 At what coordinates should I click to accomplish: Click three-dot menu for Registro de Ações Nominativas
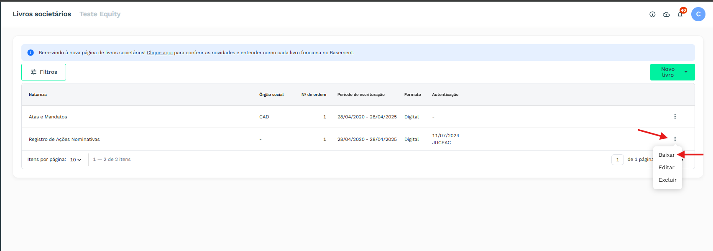675,139
